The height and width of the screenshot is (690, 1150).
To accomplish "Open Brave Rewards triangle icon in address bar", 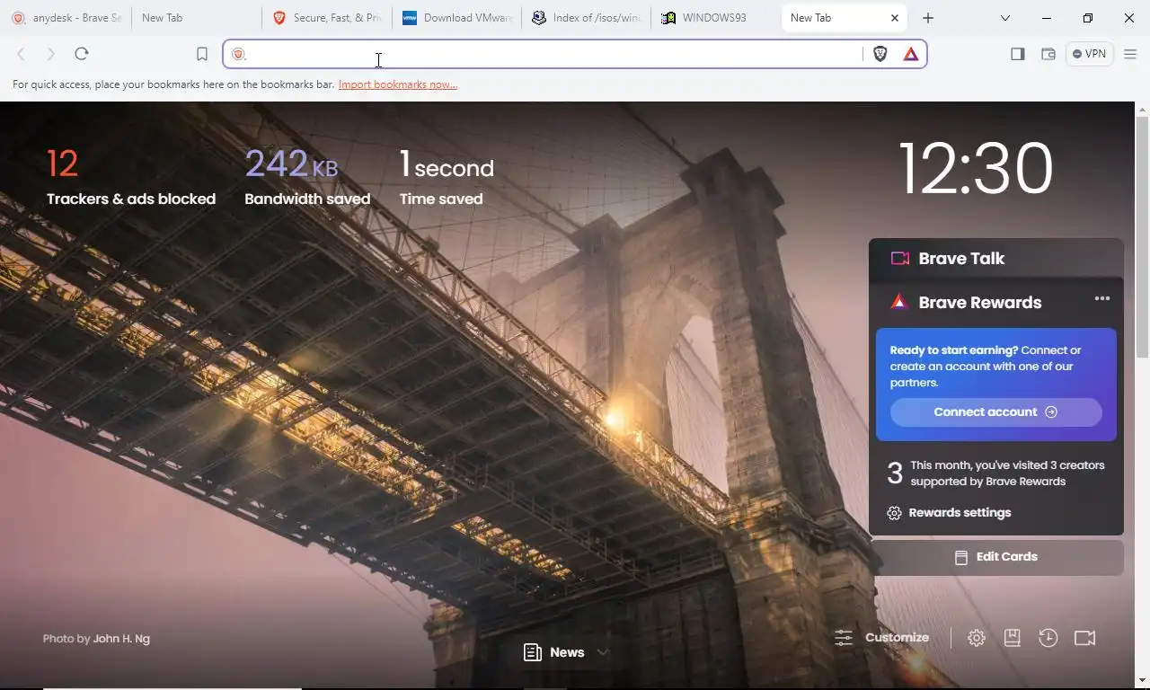I will tap(911, 54).
